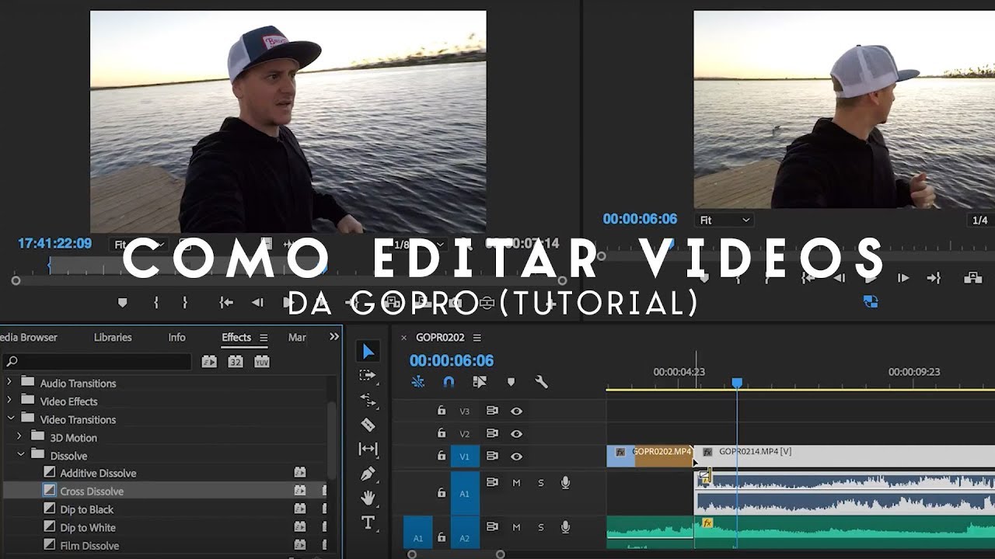Add a marker in the timeline header
This screenshot has width=995, height=559.
(x=511, y=382)
